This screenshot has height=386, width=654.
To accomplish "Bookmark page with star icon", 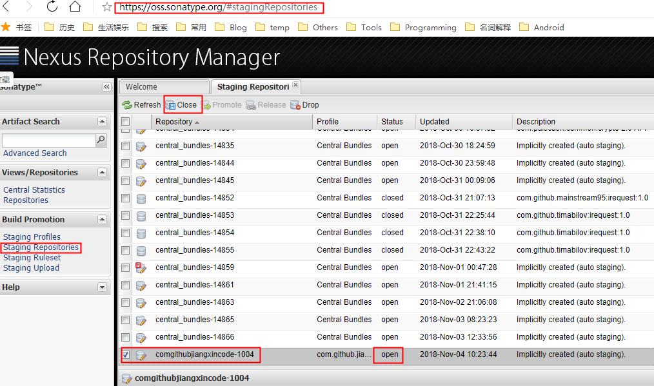I will 107,6.
